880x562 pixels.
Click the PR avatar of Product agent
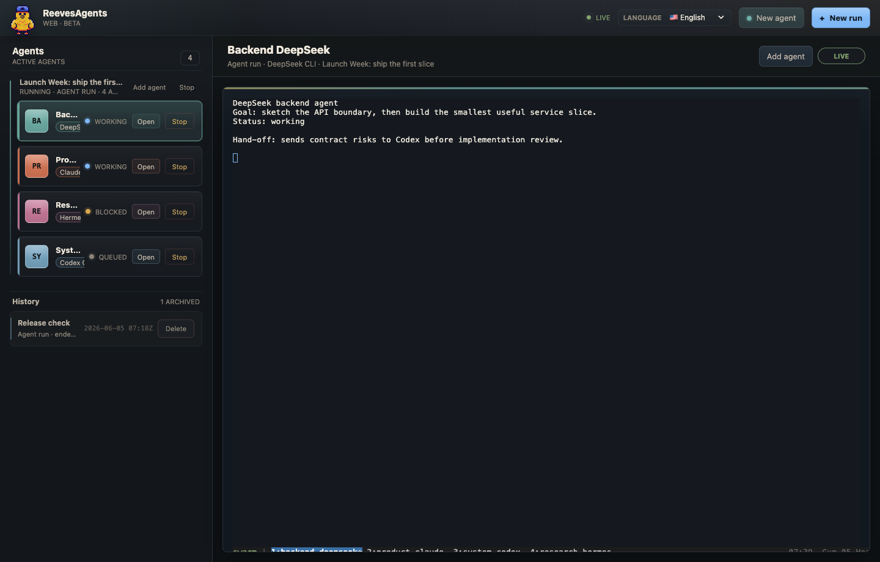(x=37, y=166)
